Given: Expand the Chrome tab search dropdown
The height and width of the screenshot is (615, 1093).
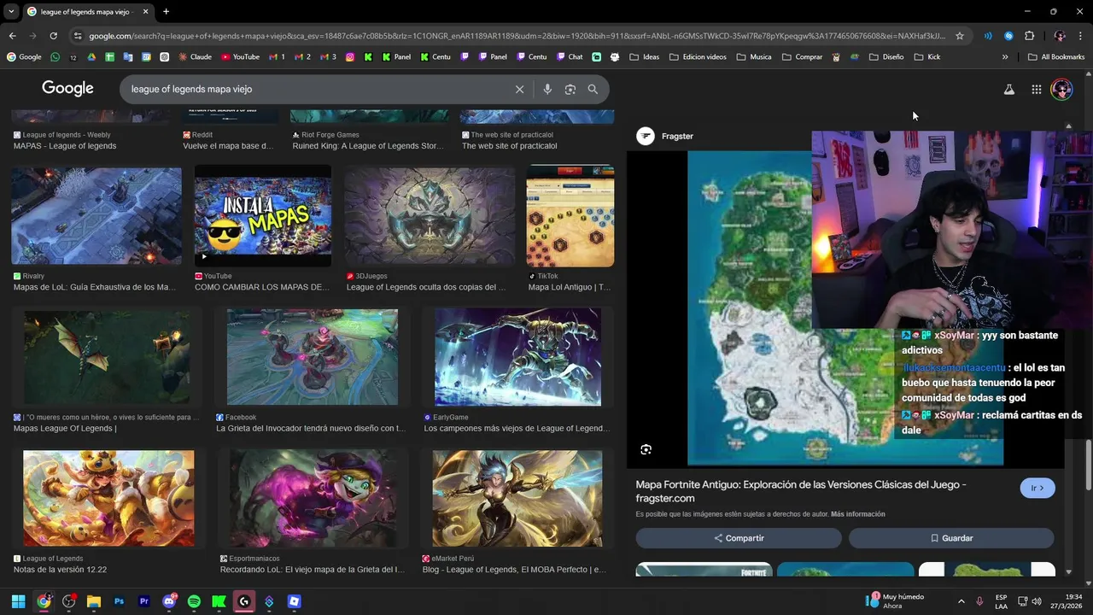Looking at the screenshot, I should 11,11.
